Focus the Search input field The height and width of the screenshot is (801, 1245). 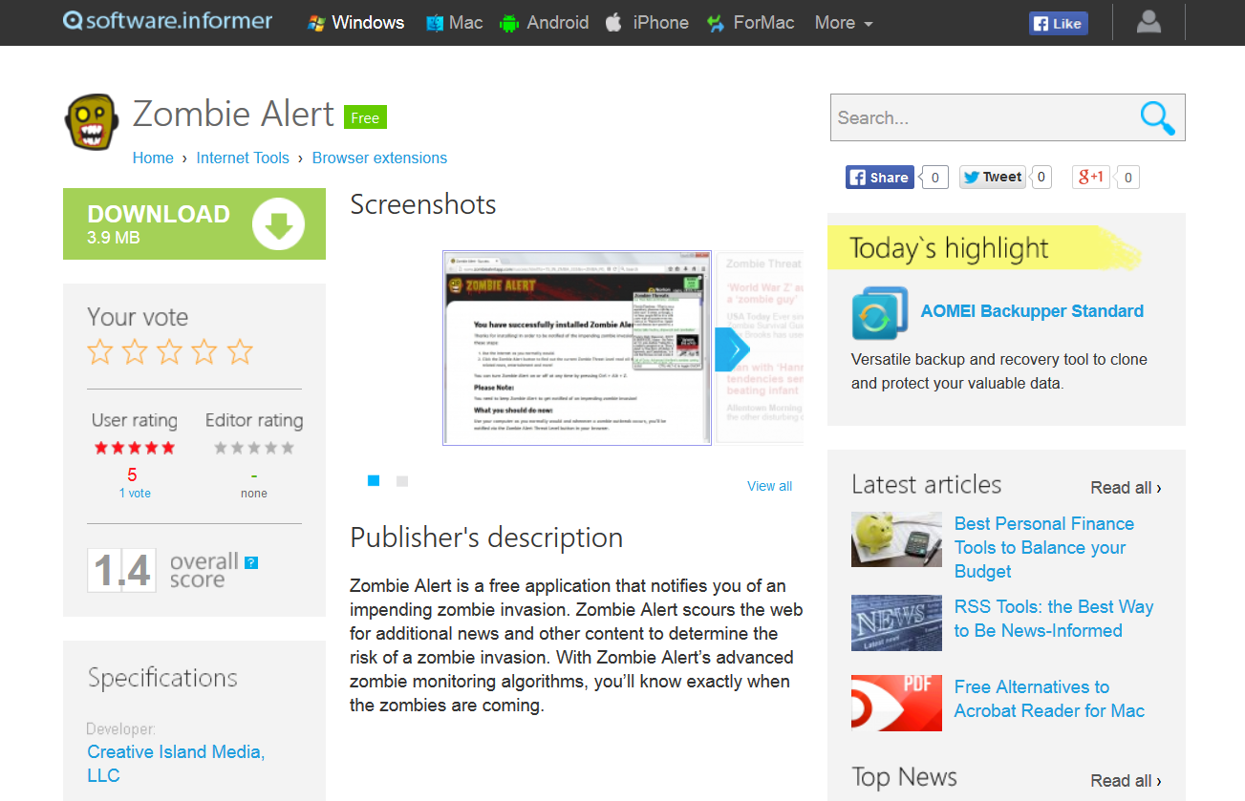(982, 117)
